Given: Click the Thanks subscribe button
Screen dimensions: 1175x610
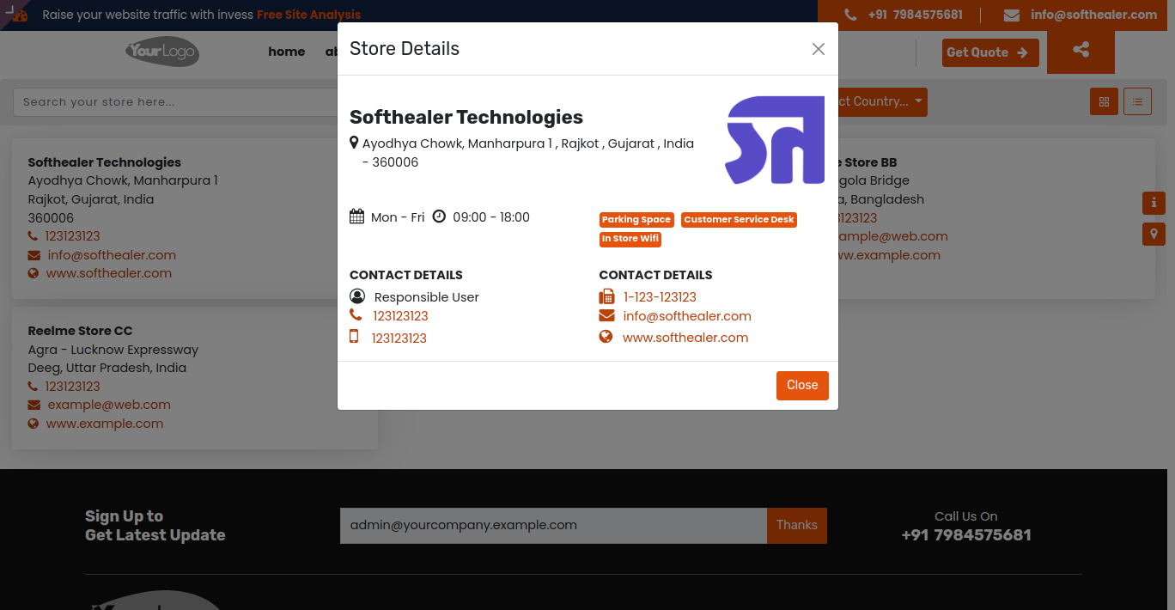Looking at the screenshot, I should pos(797,526).
